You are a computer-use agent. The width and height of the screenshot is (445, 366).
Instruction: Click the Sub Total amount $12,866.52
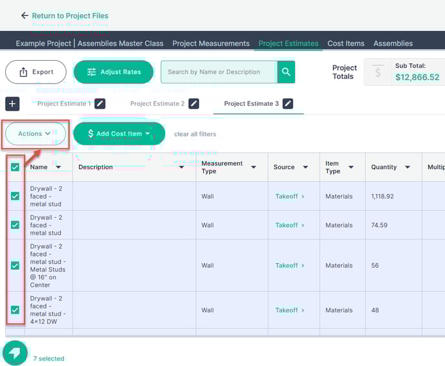click(417, 77)
